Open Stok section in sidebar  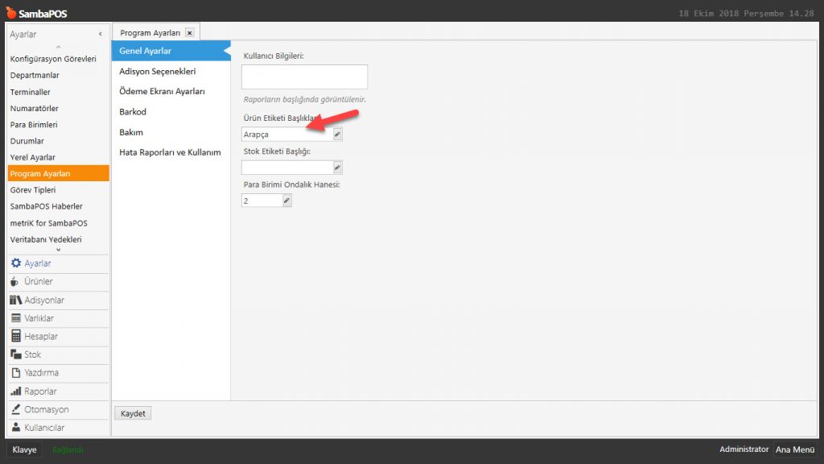click(32, 354)
